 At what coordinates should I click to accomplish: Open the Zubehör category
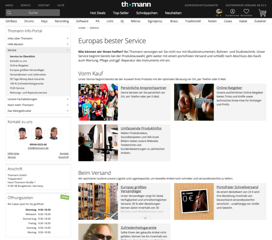point(260,21)
